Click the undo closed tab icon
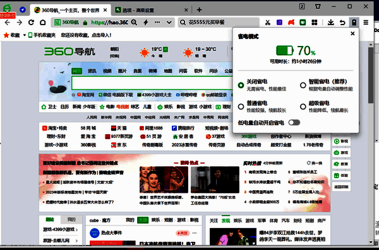 coord(342,23)
